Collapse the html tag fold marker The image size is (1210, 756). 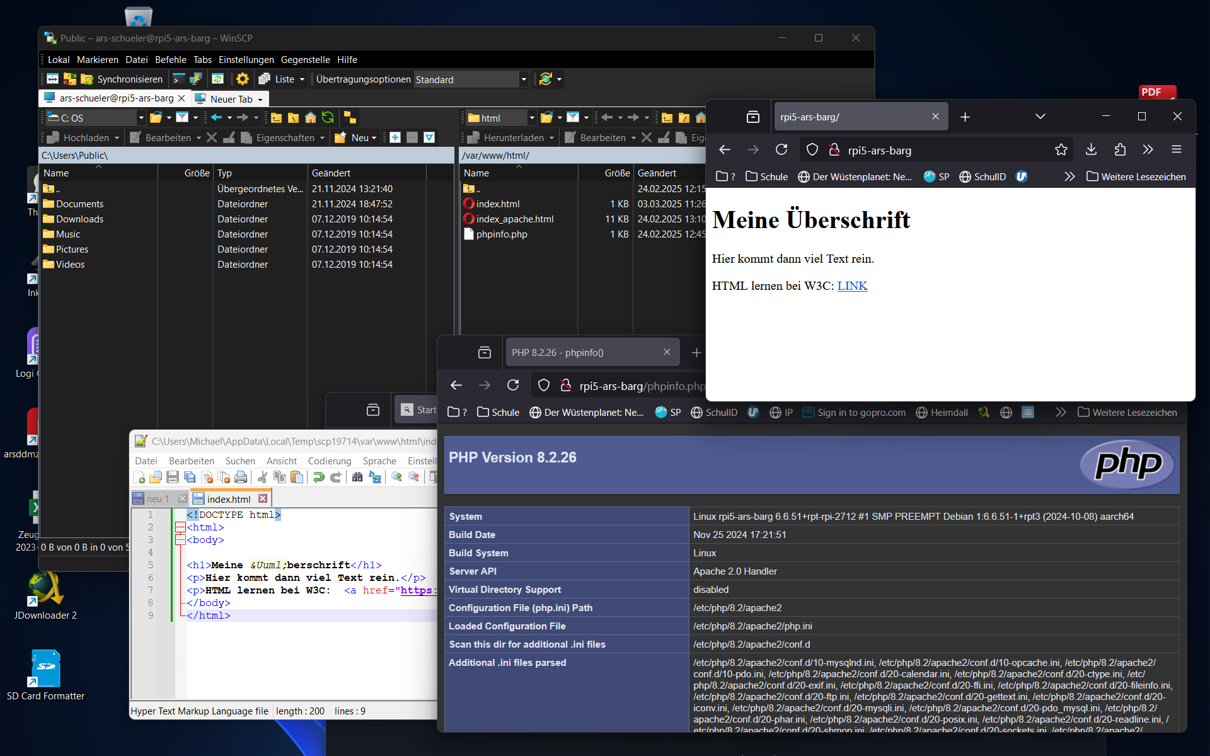point(180,527)
